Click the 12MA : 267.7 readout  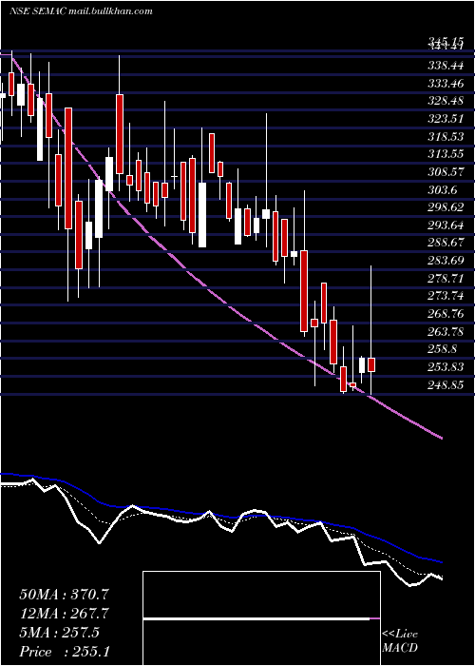(x=64, y=613)
